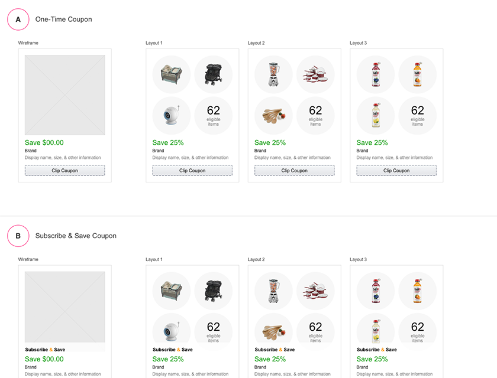Click Clip Coupon in section A wireframe card
The height and width of the screenshot is (378, 497).
64,171
